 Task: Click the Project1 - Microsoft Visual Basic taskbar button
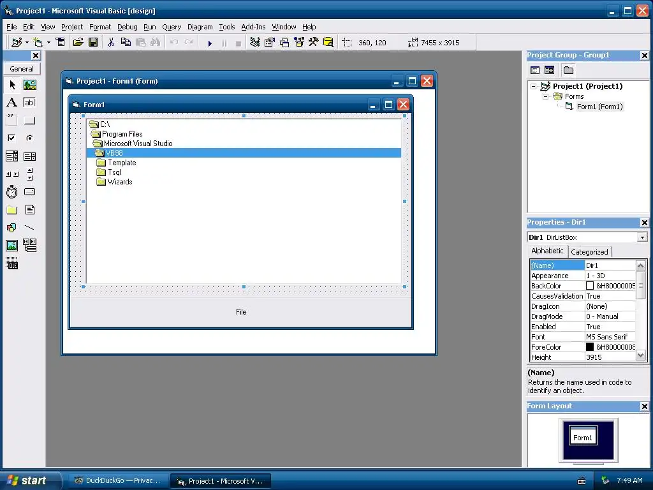pyautogui.click(x=221, y=481)
